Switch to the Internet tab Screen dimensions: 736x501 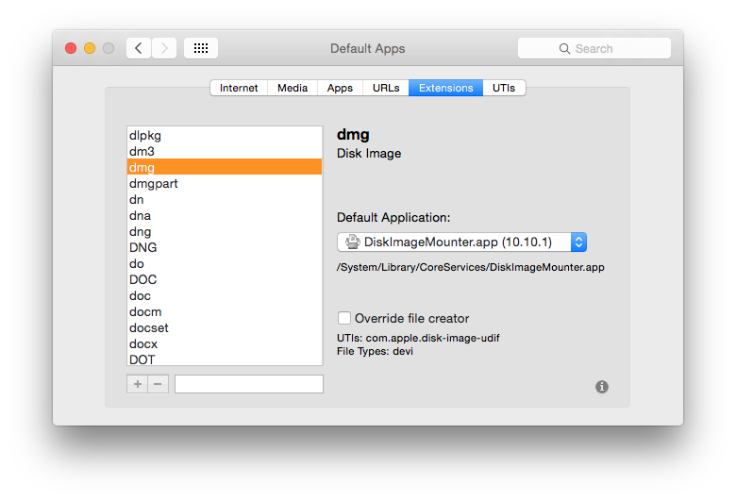(239, 88)
